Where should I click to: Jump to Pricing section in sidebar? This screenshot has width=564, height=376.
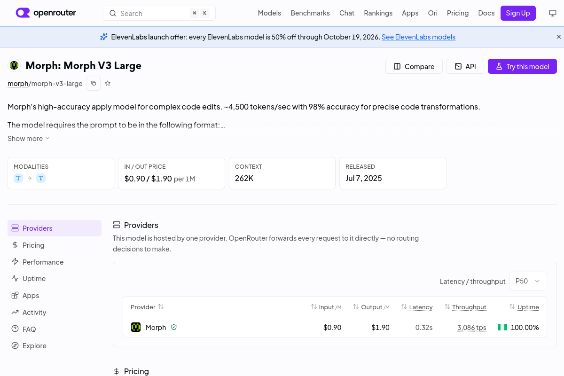point(55,245)
